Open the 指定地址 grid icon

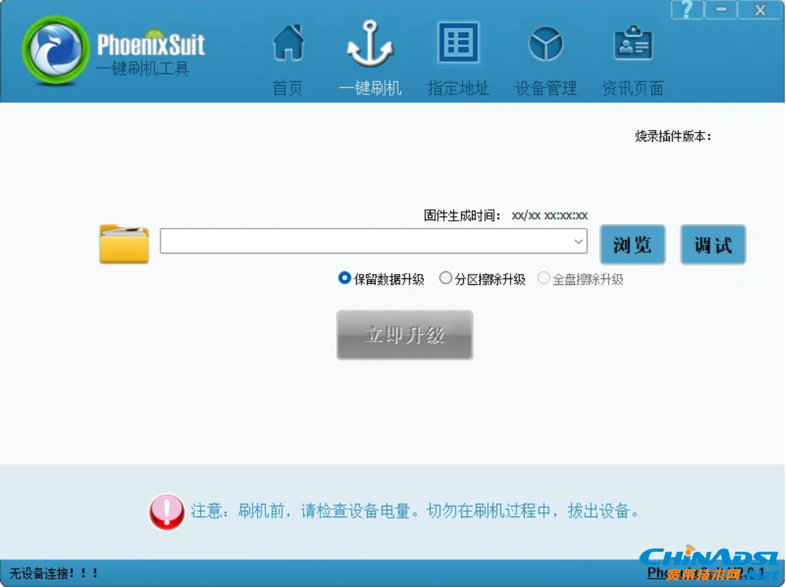(x=458, y=43)
